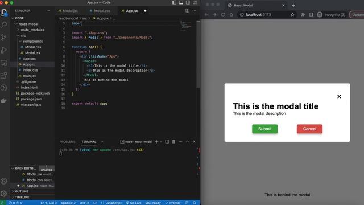The image size is (364, 205).
Task: Collapse the Open Editors section
Action: coord(24,169)
